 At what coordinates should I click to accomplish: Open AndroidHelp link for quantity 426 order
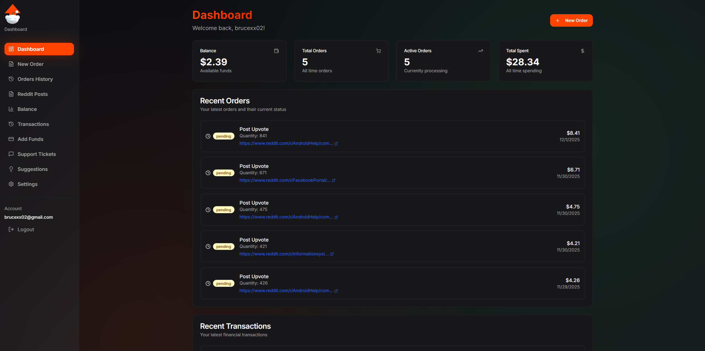[x=286, y=291]
